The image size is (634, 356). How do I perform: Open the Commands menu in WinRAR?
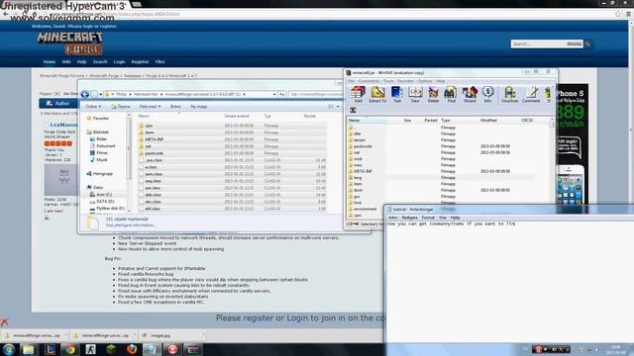(369, 81)
